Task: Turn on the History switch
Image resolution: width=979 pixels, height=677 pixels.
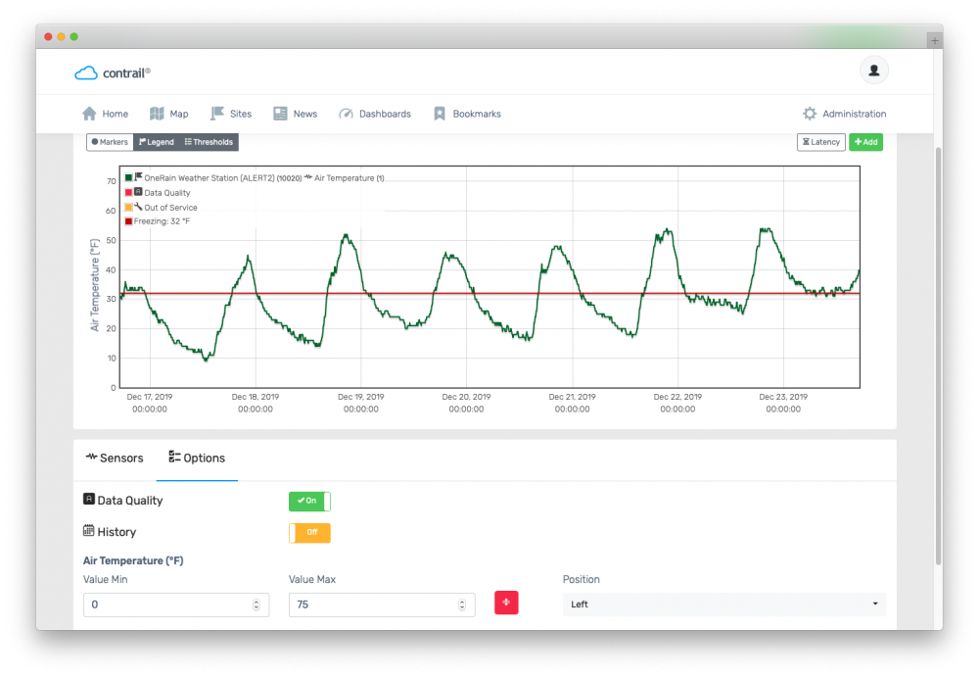Action: (309, 533)
